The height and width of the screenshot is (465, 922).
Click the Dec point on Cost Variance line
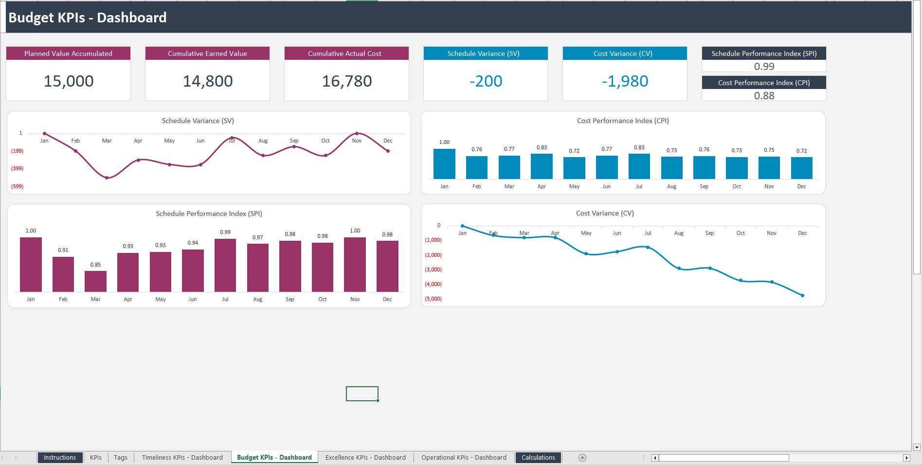pos(802,295)
